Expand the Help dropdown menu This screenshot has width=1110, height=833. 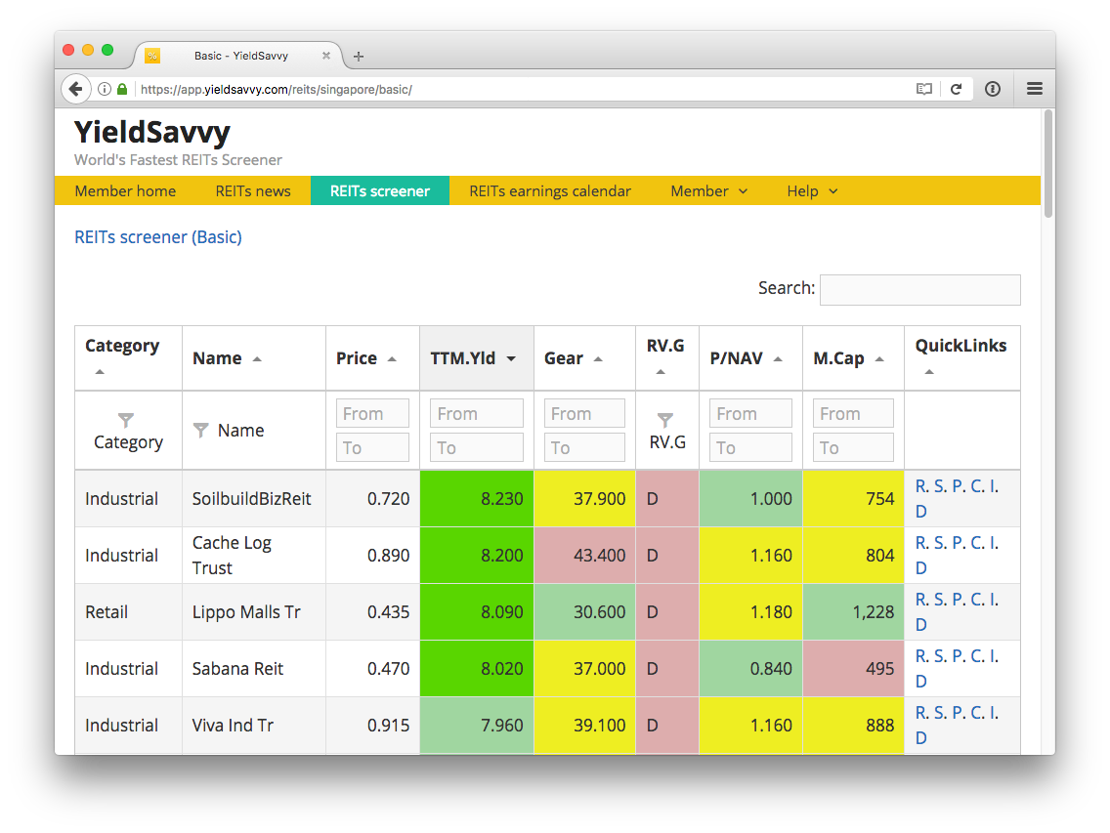[812, 191]
